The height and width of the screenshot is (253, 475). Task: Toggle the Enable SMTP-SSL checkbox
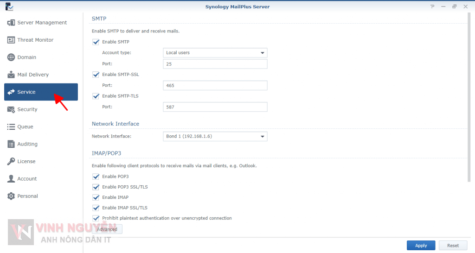96,75
